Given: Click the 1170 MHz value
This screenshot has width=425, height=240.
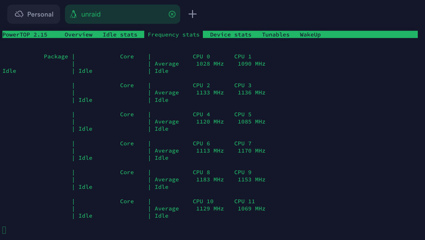Looking at the screenshot, I should pyautogui.click(x=251, y=151).
